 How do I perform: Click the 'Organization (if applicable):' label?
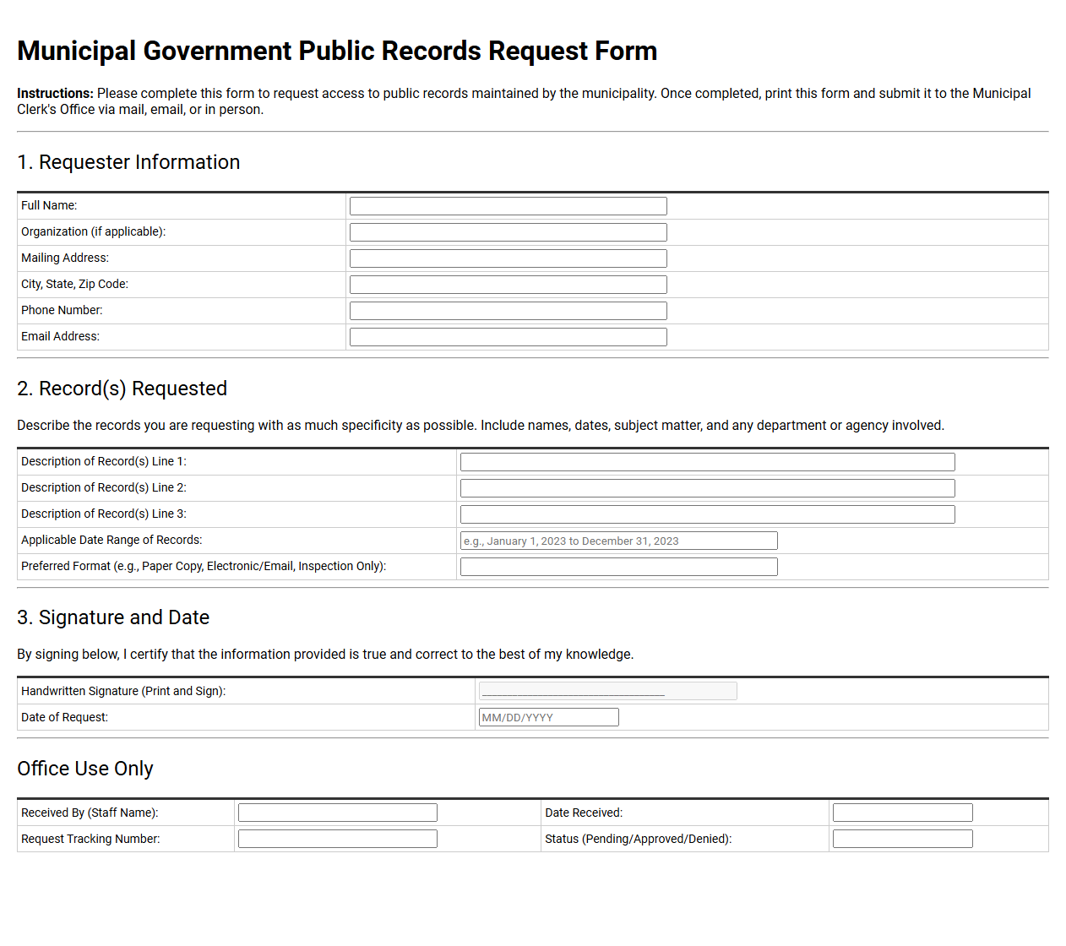click(x=93, y=231)
